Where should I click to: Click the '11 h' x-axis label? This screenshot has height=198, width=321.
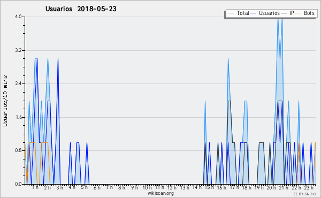point(159,187)
